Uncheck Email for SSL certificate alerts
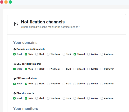 pos(14,69)
